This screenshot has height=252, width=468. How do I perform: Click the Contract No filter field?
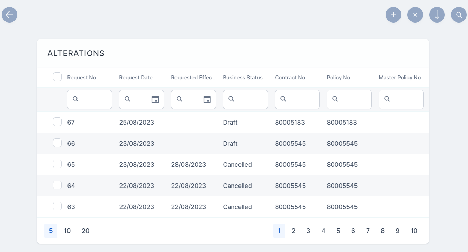coord(301,99)
